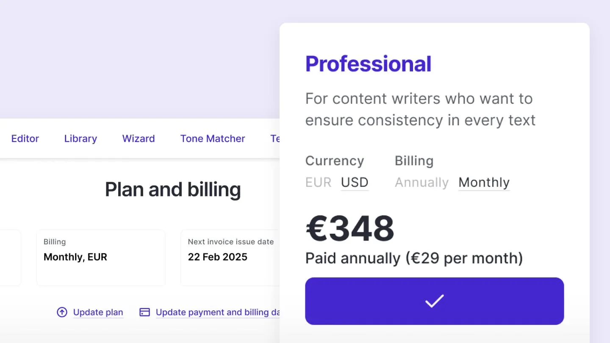Confirm the Professional plan with the purple button
Viewport: 610px width, 343px height.
[434, 301]
